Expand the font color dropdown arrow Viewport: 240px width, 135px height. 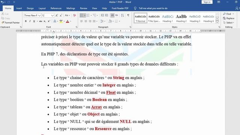point(70,21)
